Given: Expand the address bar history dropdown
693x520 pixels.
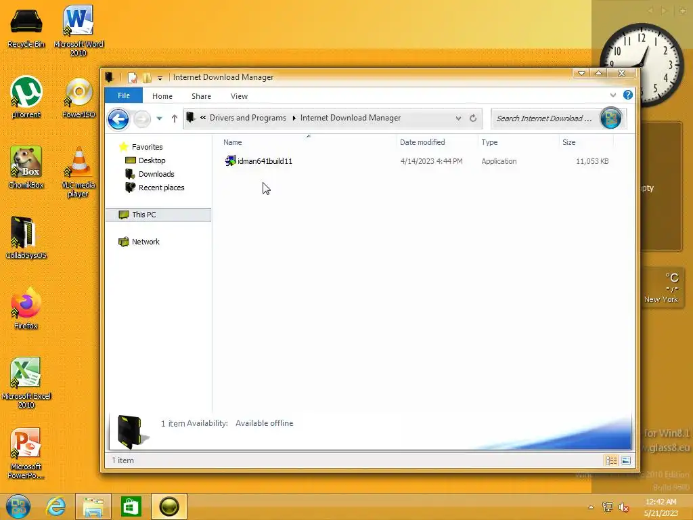Looking at the screenshot, I should point(458,118).
